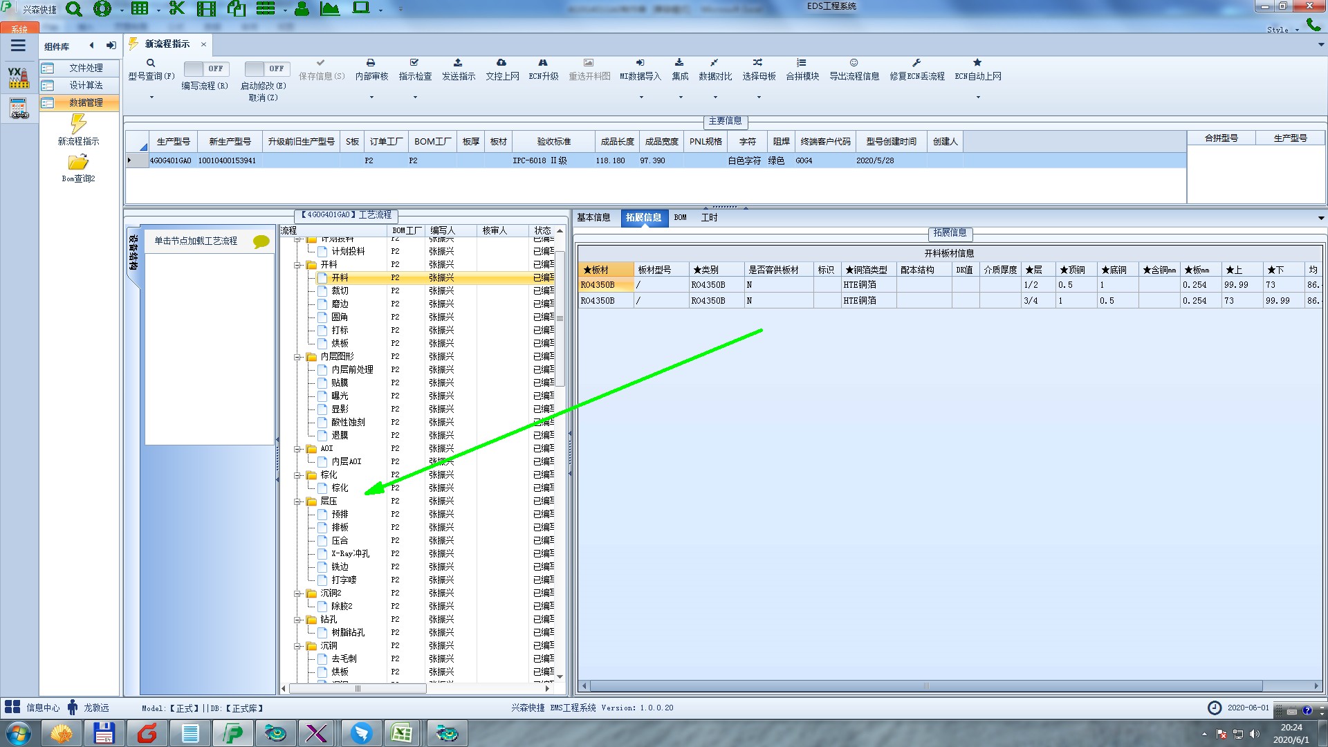The image size is (1328, 747).
Task: Click the 型号查询 magnifier toolbar button
Action: coord(151,63)
